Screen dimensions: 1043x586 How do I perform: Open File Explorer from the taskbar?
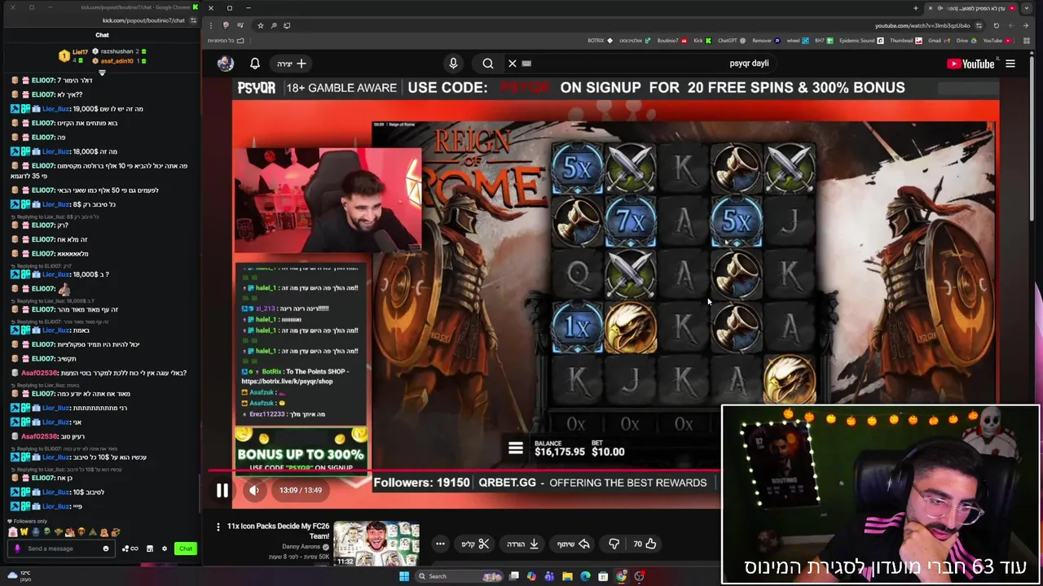[567, 576]
